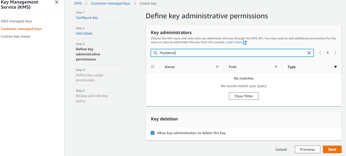Clear the MyAdmin search text with X
The width and height of the screenshot is (346, 156).
309,53
